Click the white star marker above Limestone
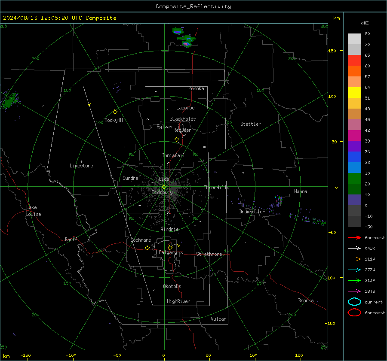This screenshot has width=387, height=361. (81, 162)
